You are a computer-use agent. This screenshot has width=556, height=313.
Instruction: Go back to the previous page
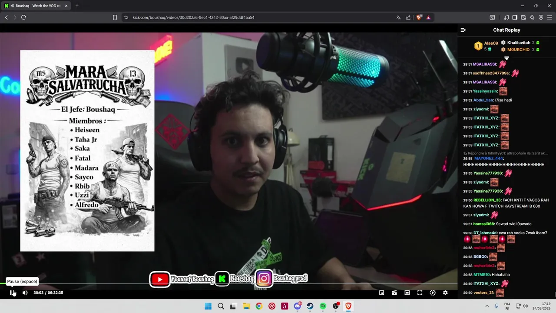coord(6,17)
